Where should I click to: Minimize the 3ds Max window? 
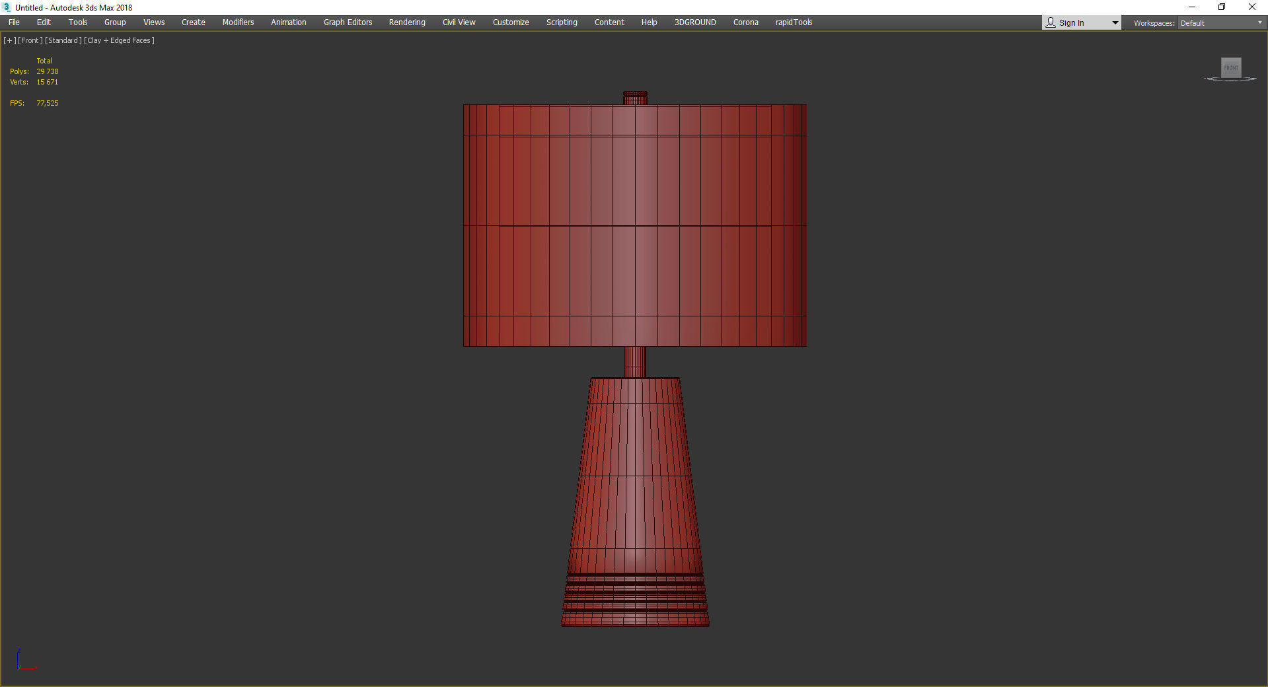pos(1192,7)
